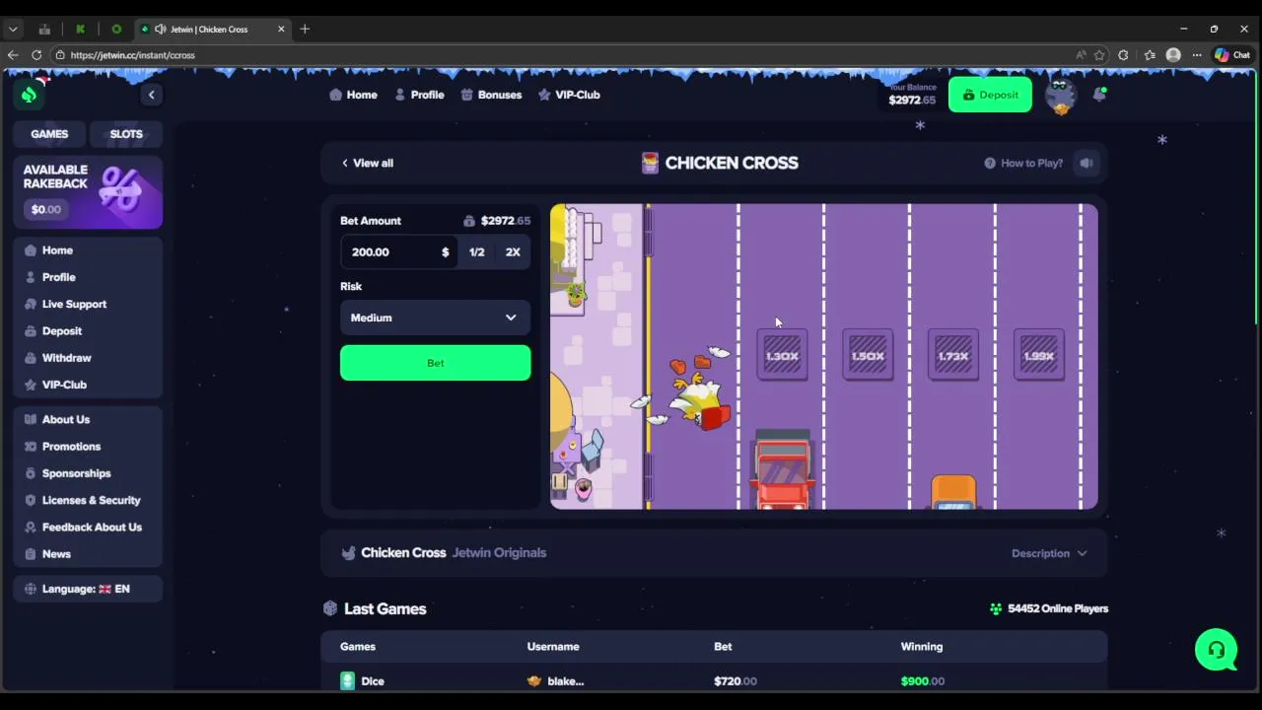Open Bonuses in the top navigation
The image size is (1262, 710).
tap(491, 95)
